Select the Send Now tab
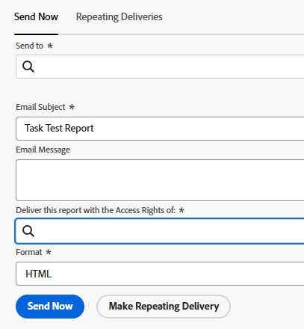The height and width of the screenshot is (329, 304). 36,17
